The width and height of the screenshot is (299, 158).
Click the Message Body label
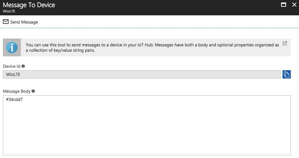pyautogui.click(x=16, y=91)
